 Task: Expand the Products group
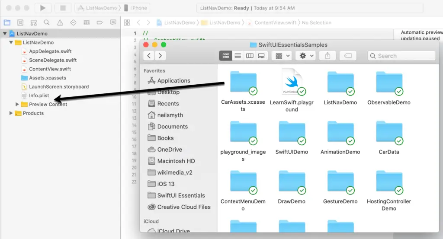tap(11, 113)
